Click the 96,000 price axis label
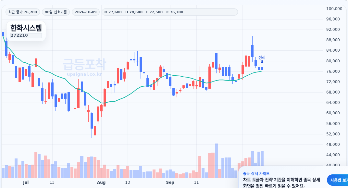 click(x=333, y=19)
